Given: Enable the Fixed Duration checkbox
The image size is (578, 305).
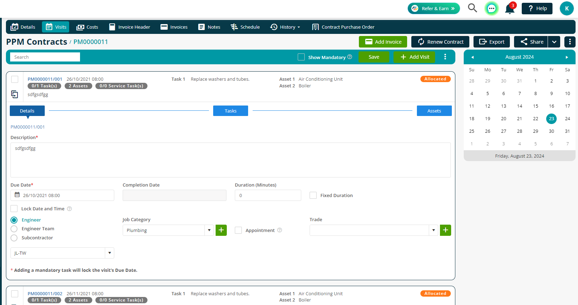Looking at the screenshot, I should (313, 195).
